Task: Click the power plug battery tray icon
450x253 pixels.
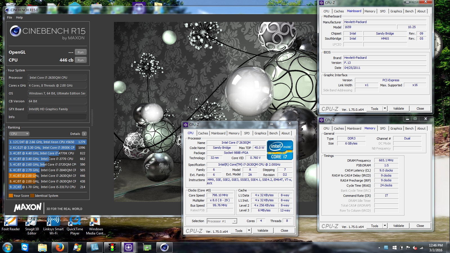Action: tap(401, 248)
